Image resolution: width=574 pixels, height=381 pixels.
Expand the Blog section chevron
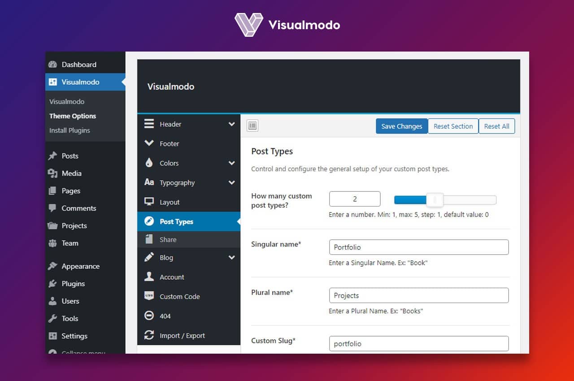tap(232, 257)
